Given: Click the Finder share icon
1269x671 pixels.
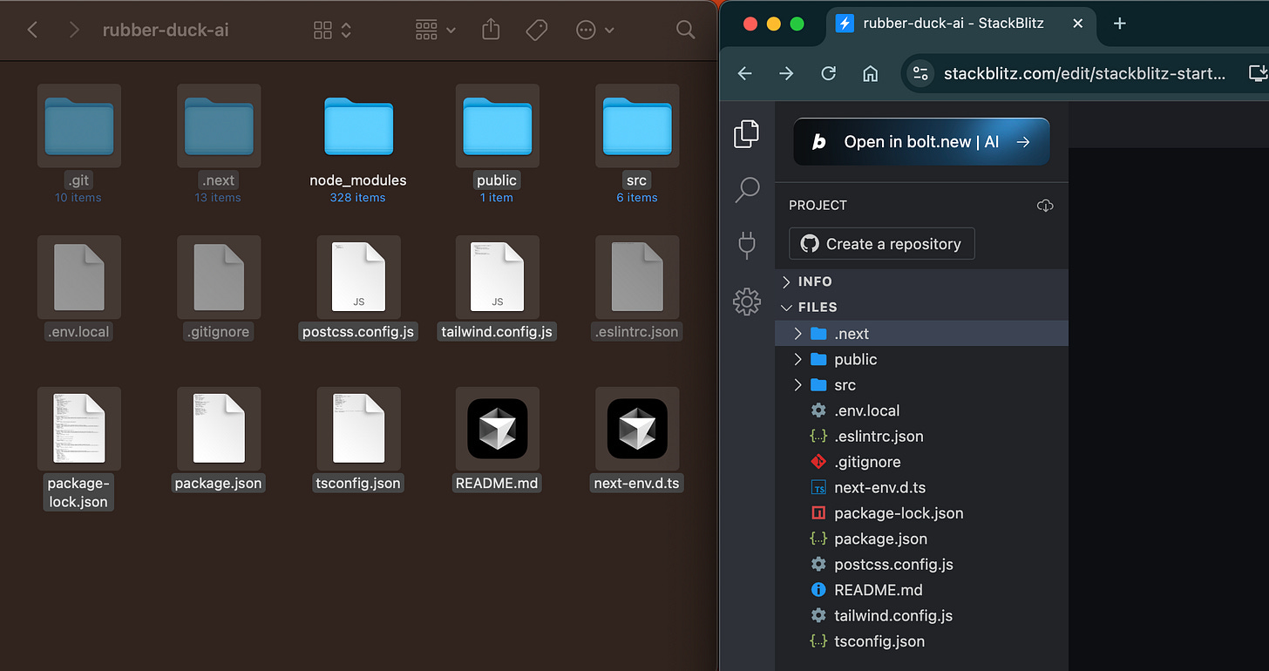Looking at the screenshot, I should click(x=491, y=30).
